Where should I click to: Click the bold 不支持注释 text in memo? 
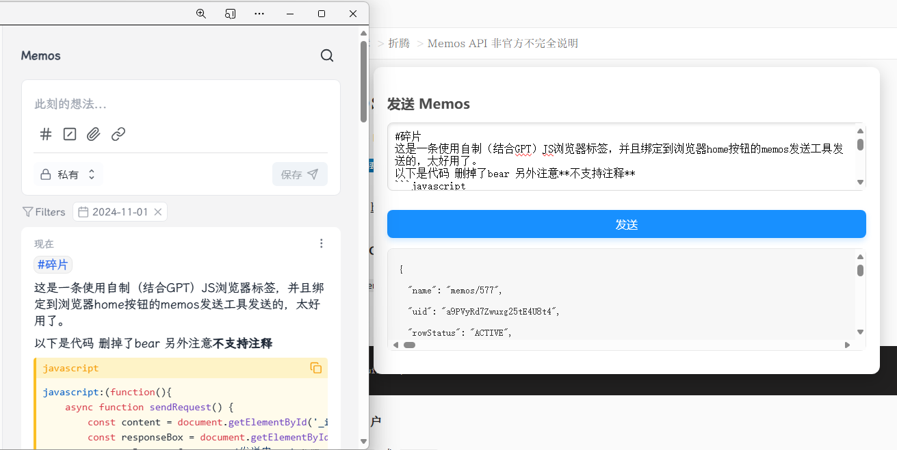tap(243, 343)
